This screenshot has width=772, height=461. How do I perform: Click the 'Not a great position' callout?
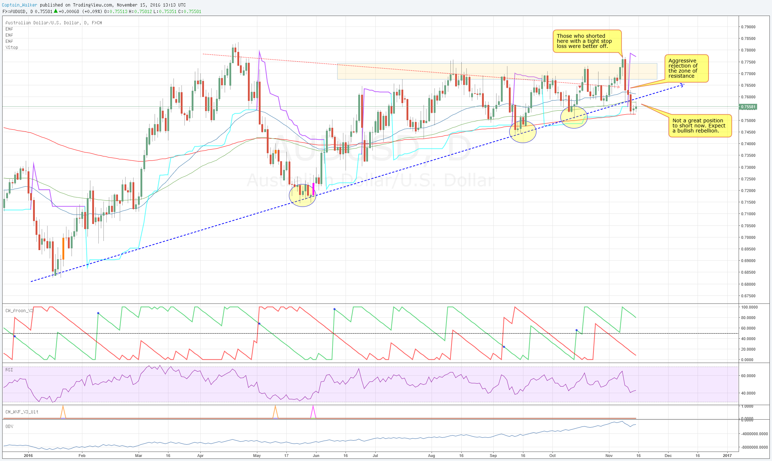pyautogui.click(x=700, y=126)
